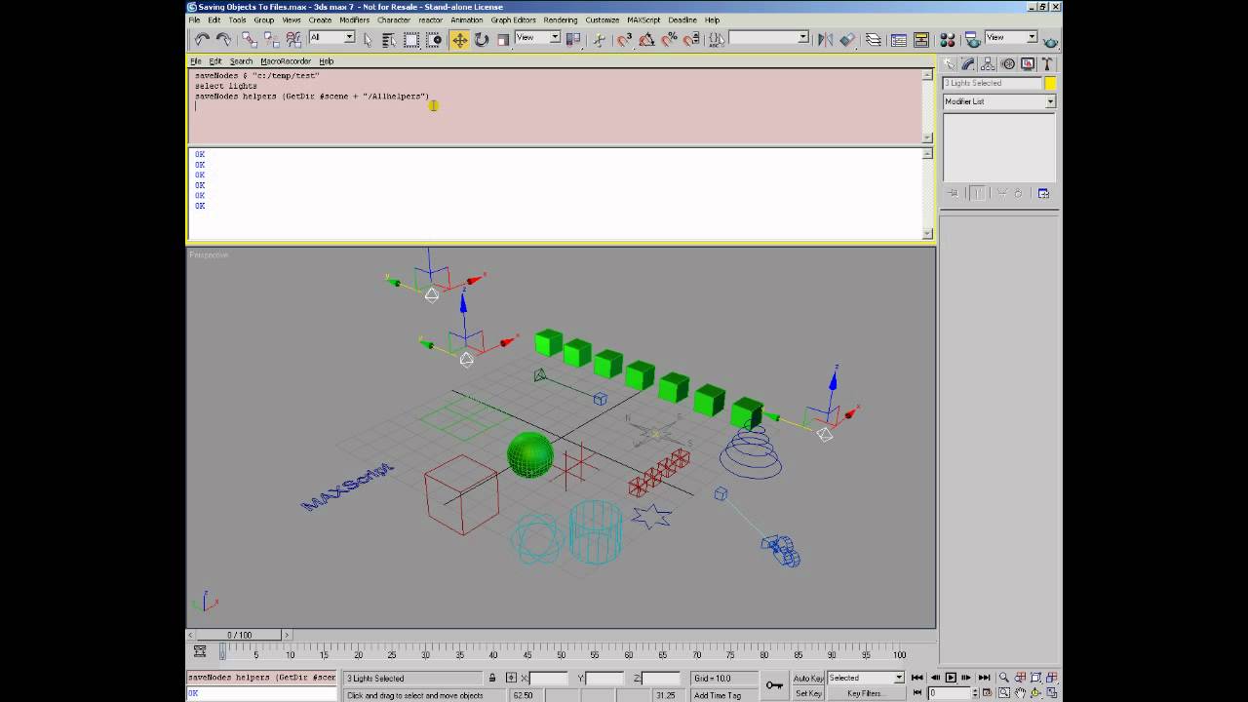Click the Align tool icon
1248x702 pixels.
tap(847, 40)
